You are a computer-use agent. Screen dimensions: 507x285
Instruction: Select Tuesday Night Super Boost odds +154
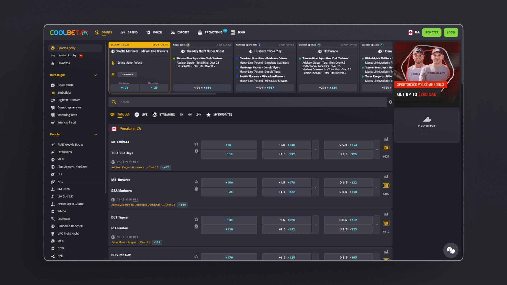point(202,88)
